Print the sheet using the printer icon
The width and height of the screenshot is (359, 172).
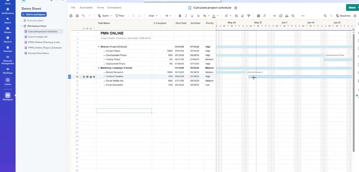77,16
